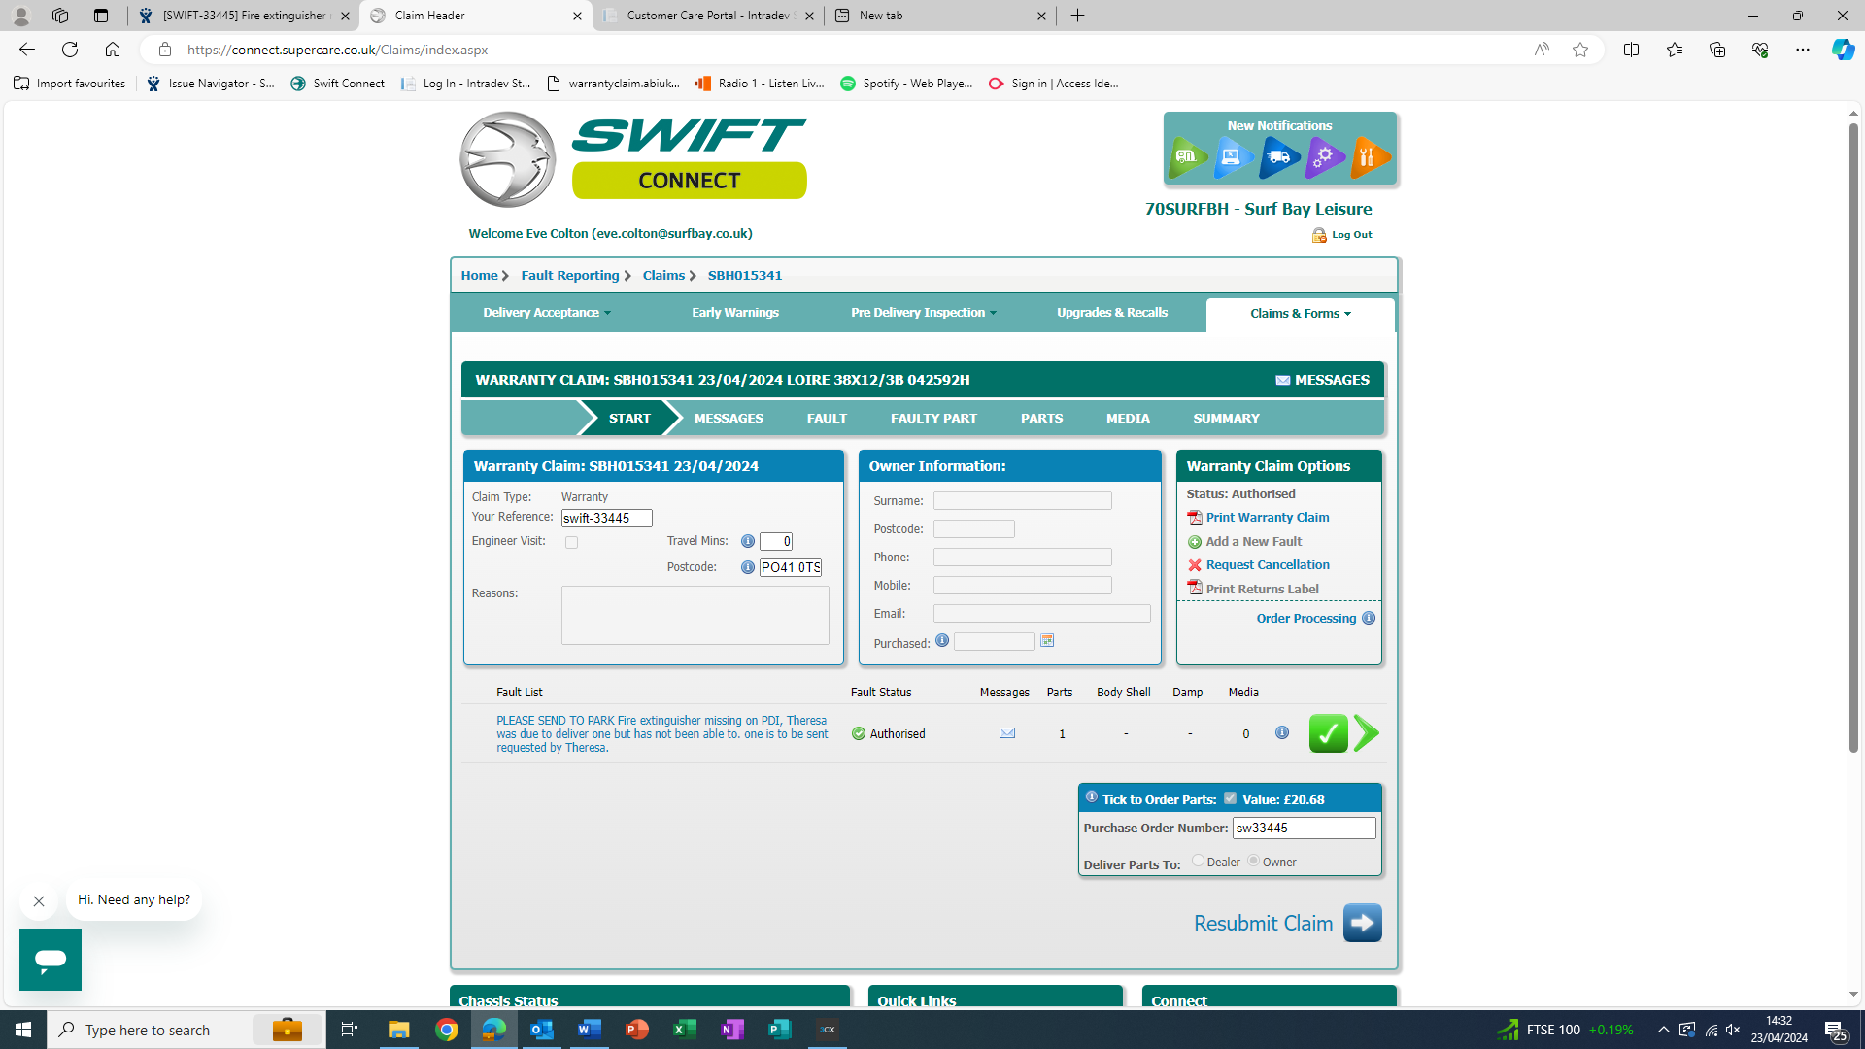Screen dimensions: 1865x1049
Task: Expand the Pre Delivery Inspection dropdown
Action: pyautogui.click(x=923, y=313)
